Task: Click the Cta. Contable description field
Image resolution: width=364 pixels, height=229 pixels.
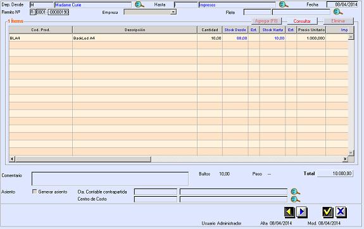Action: click(x=234, y=192)
